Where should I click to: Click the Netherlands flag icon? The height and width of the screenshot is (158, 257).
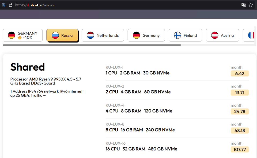pyautogui.click(x=90, y=35)
